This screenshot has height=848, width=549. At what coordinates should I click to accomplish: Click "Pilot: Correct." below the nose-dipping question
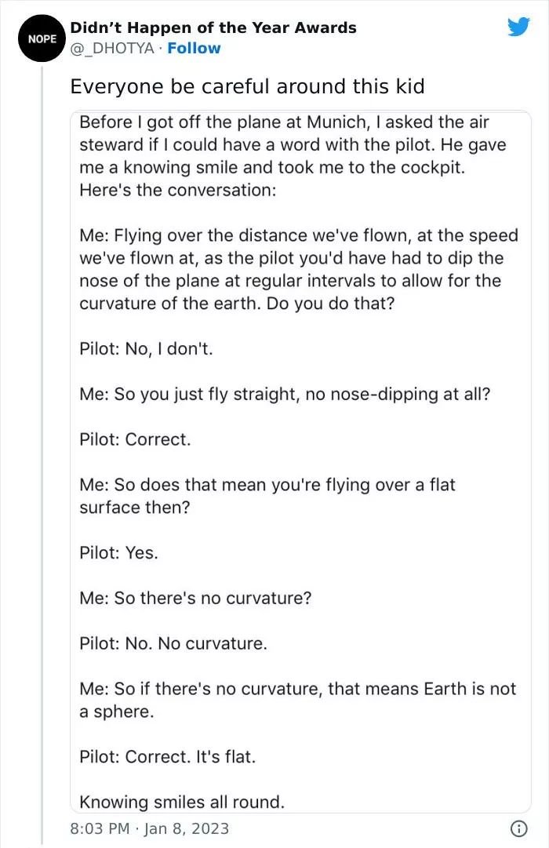(135, 439)
